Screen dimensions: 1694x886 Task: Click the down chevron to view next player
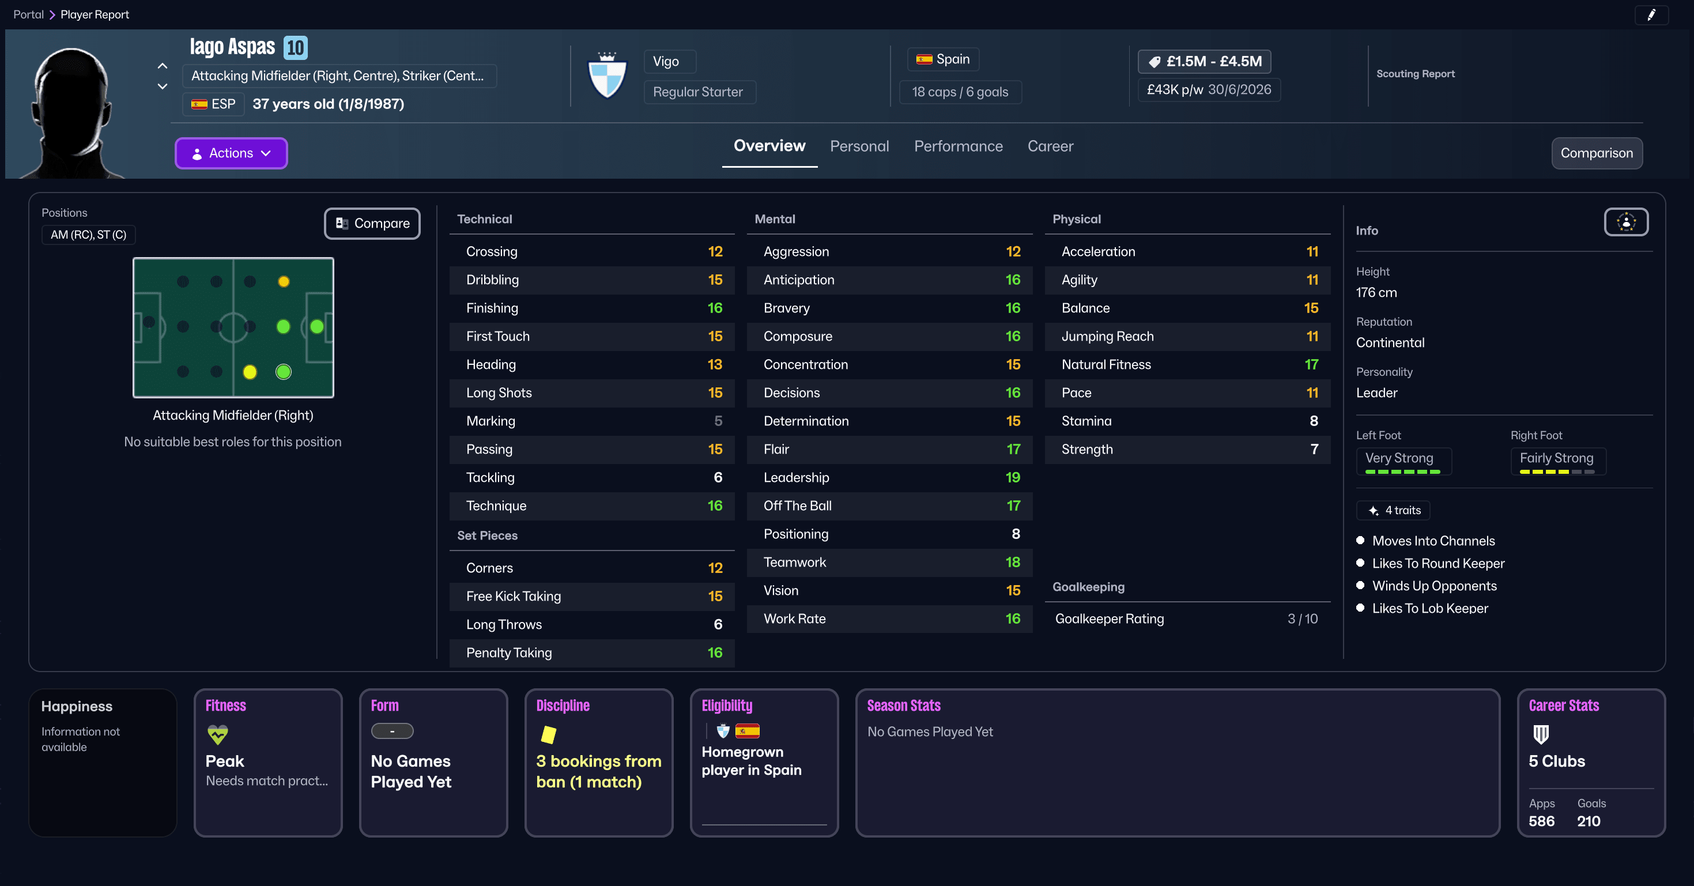click(x=162, y=86)
